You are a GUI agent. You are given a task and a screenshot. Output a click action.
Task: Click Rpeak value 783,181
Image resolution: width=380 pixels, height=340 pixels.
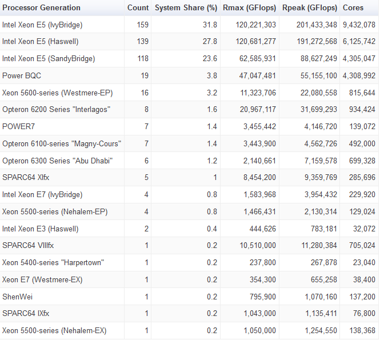click(x=324, y=229)
